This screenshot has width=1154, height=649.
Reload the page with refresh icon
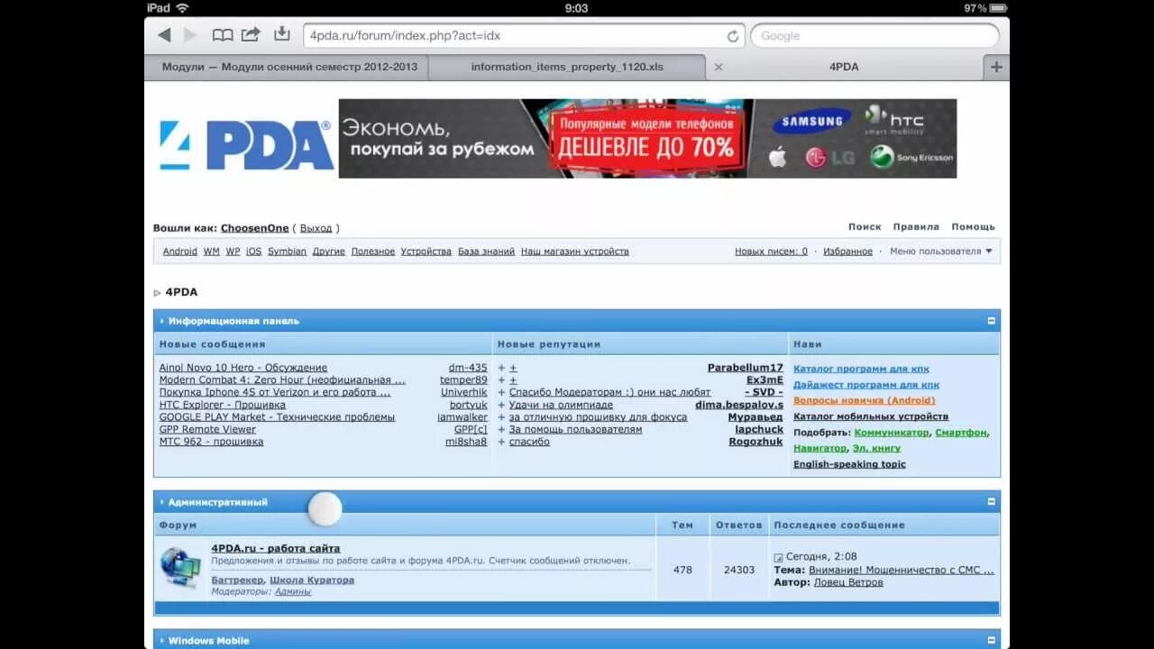(x=733, y=36)
